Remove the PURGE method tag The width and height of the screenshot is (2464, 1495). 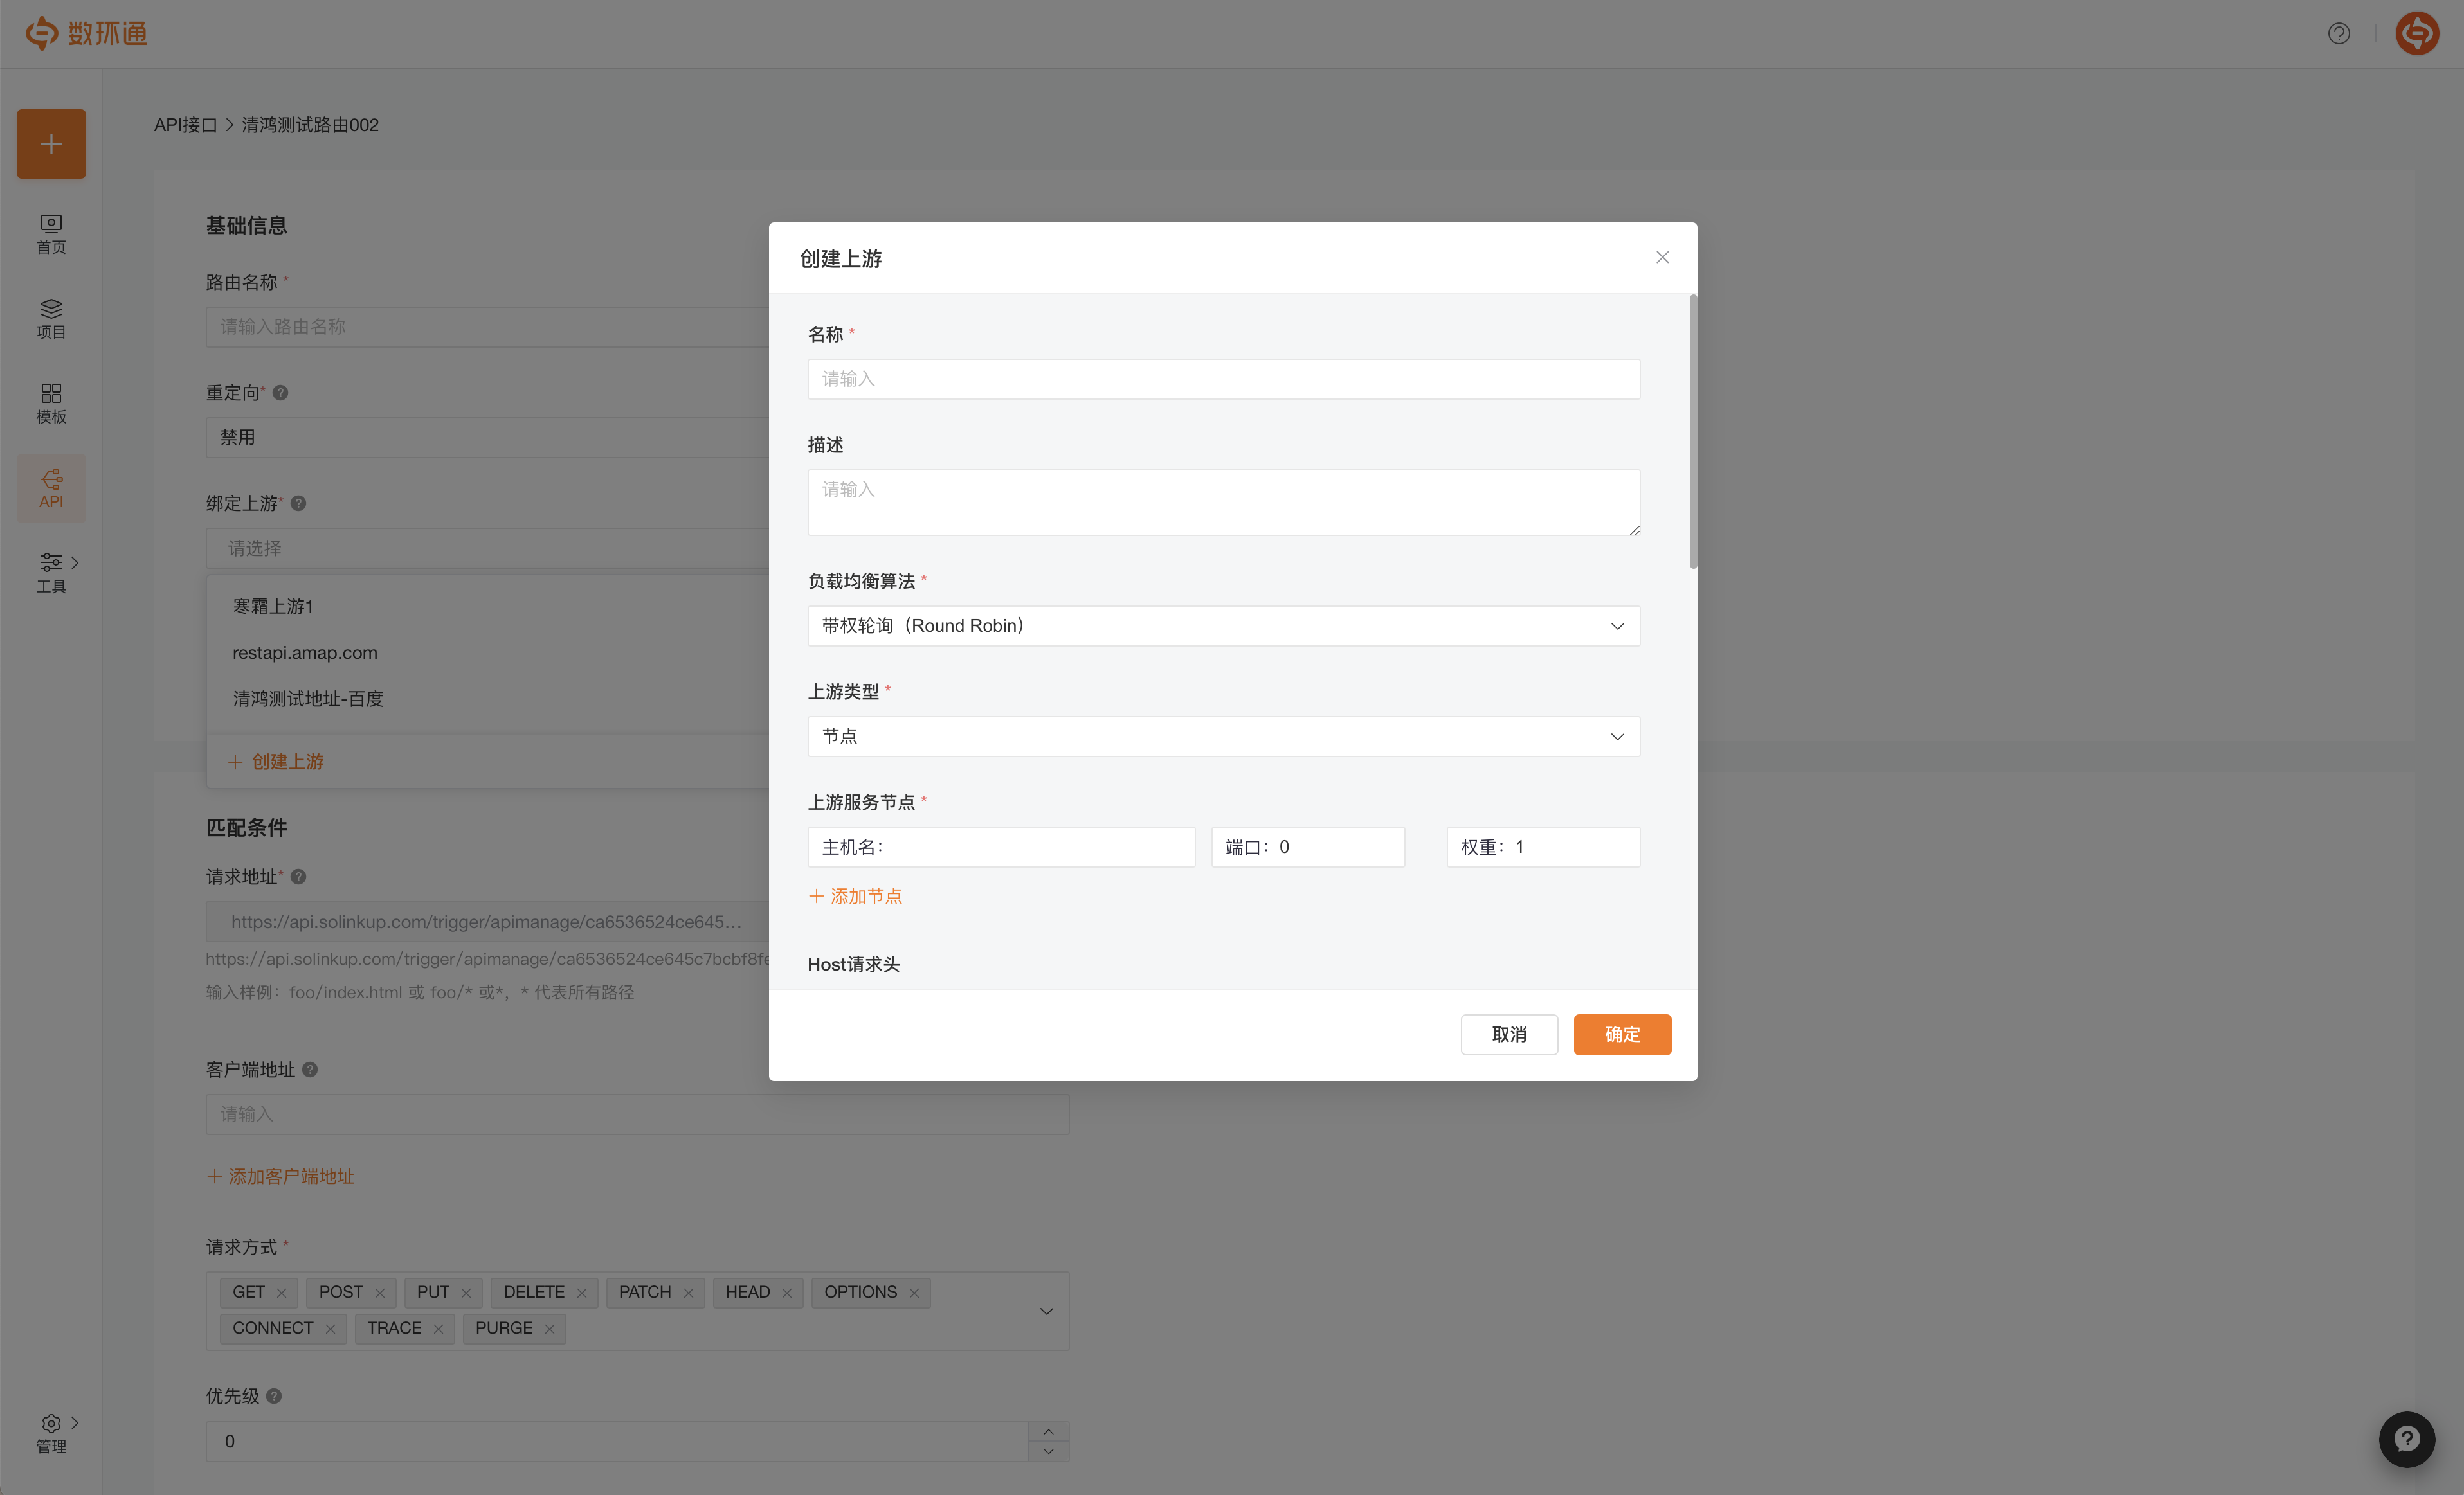[549, 1329]
